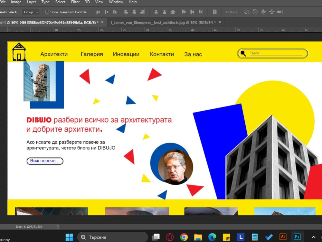The image size is (322, 242).
Task: Click Align right edges icon
Action: (x=142, y=12)
